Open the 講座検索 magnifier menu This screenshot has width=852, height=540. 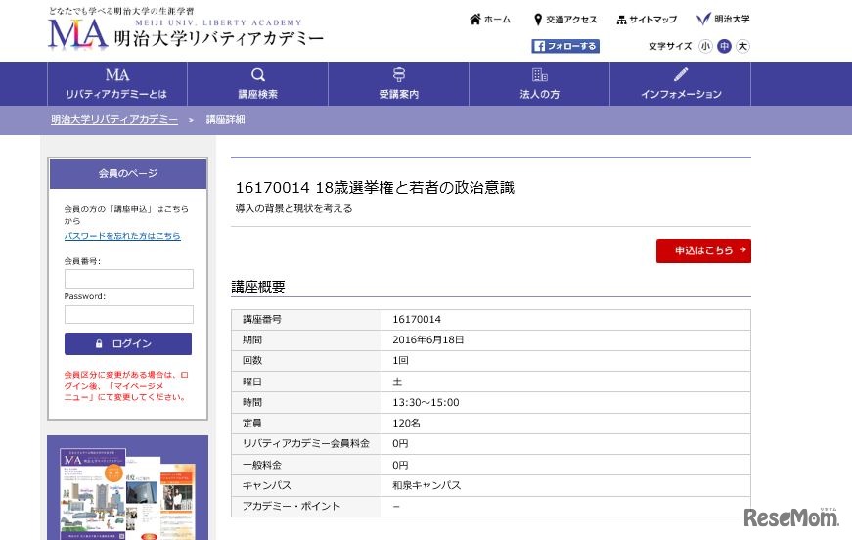[258, 83]
